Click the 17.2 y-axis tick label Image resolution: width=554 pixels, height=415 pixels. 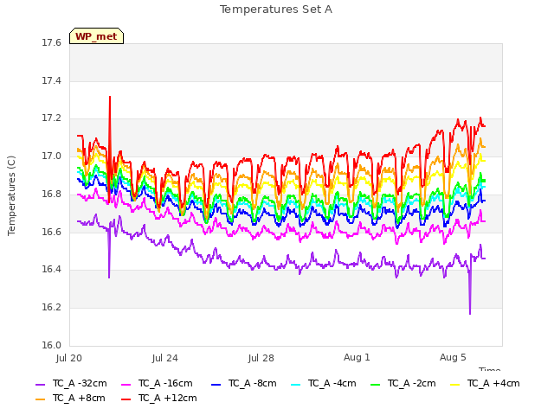(52, 118)
